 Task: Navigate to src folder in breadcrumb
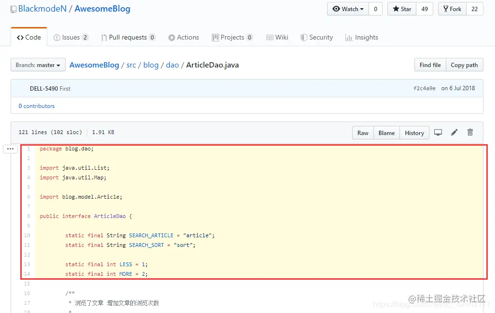click(131, 65)
